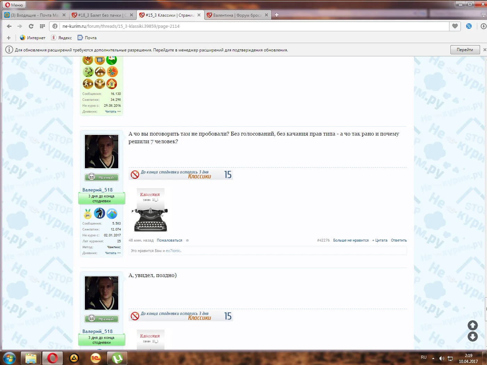Click the running man star badge
The width and height of the screenshot is (487, 365).
88,84
